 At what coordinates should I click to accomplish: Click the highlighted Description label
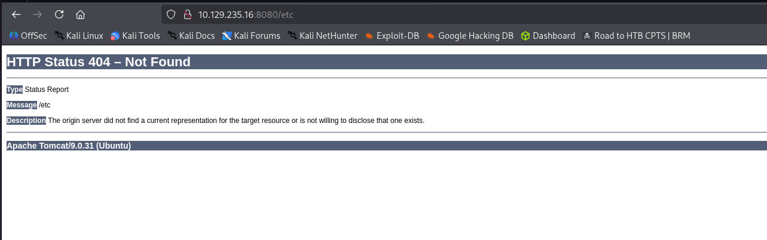(x=26, y=121)
